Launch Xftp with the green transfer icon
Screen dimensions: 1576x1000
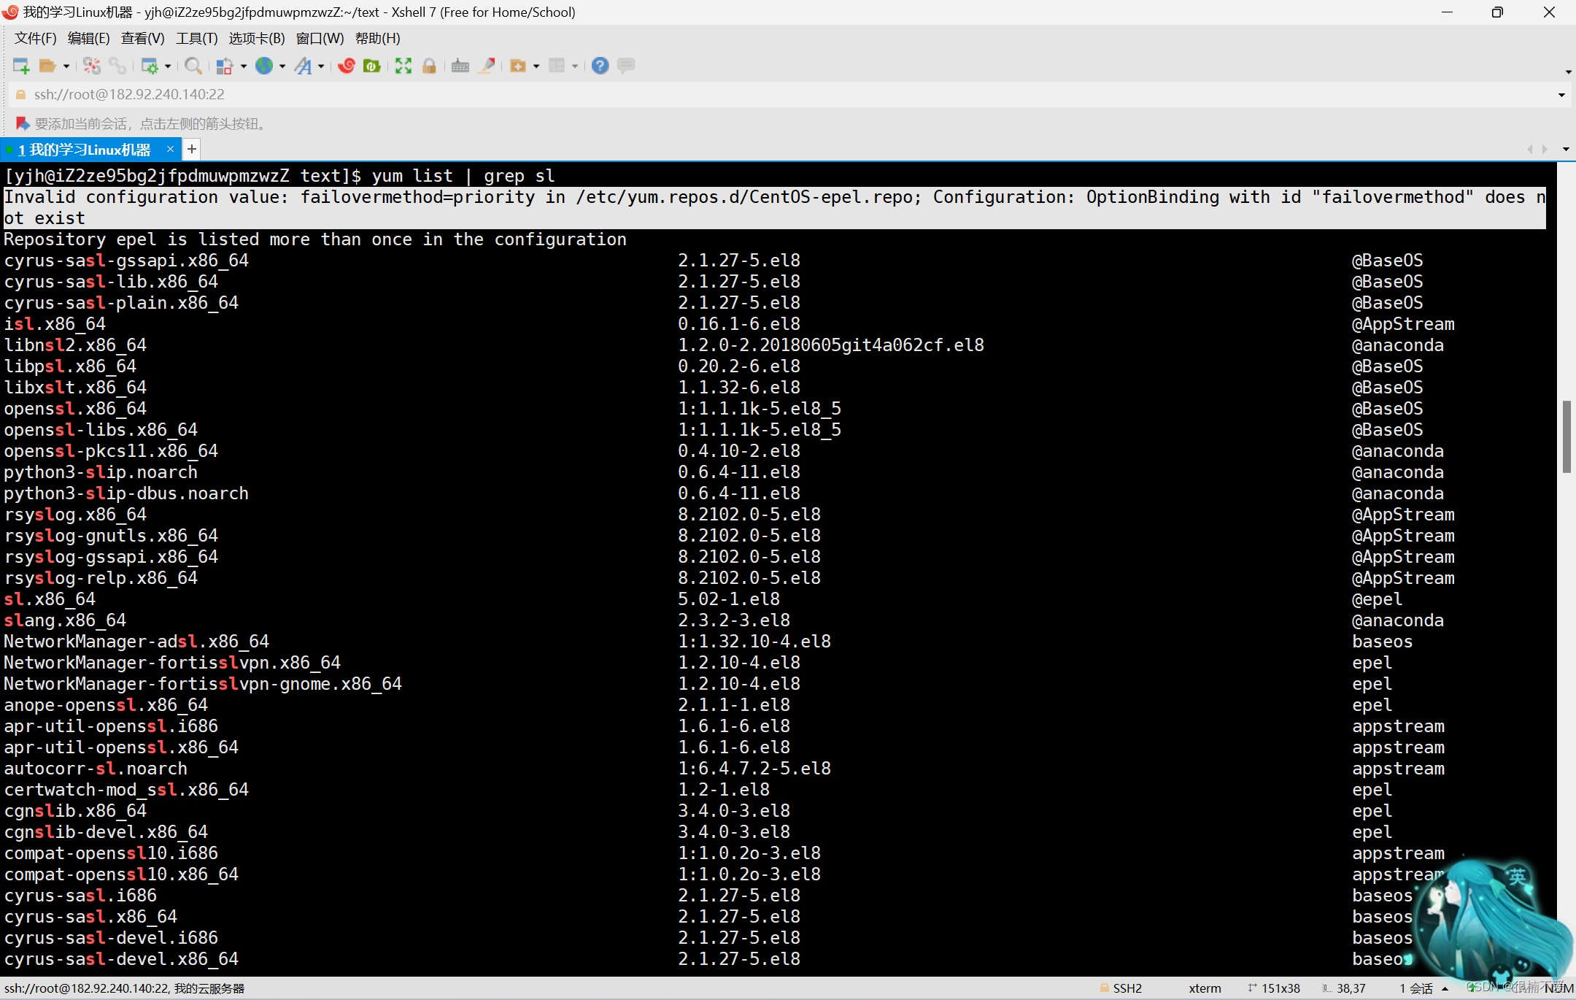(372, 66)
